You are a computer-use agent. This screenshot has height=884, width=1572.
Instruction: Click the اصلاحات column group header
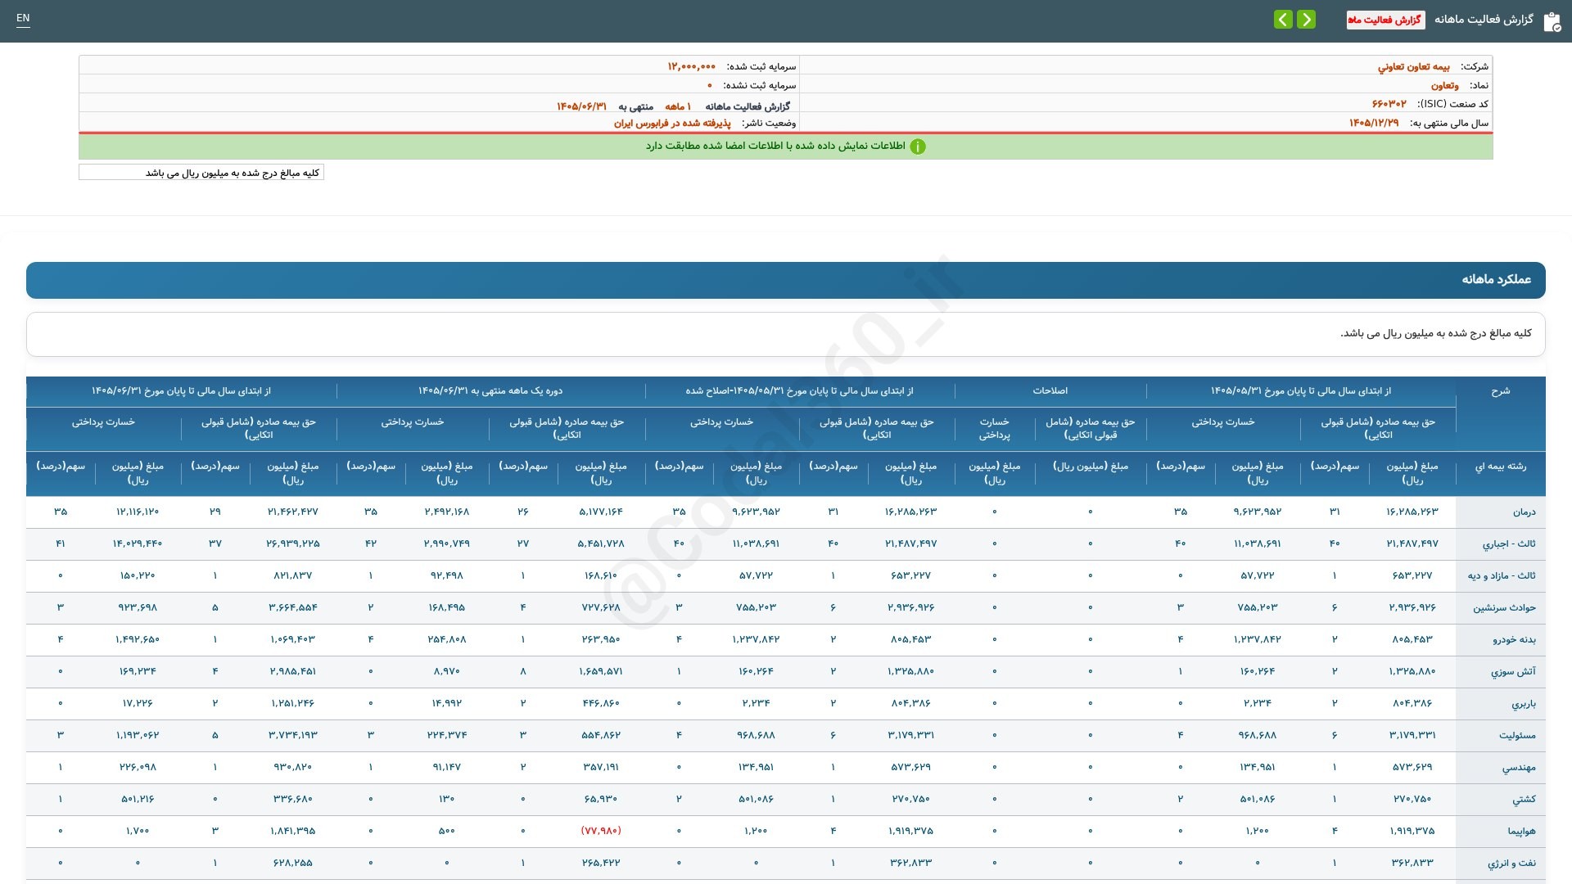click(x=1050, y=391)
